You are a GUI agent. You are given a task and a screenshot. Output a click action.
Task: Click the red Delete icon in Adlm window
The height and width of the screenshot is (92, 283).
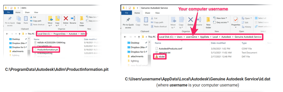[x=66, y=18]
